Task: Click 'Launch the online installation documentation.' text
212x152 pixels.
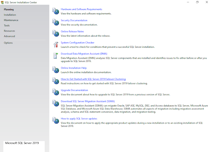Action: (x=86, y=72)
